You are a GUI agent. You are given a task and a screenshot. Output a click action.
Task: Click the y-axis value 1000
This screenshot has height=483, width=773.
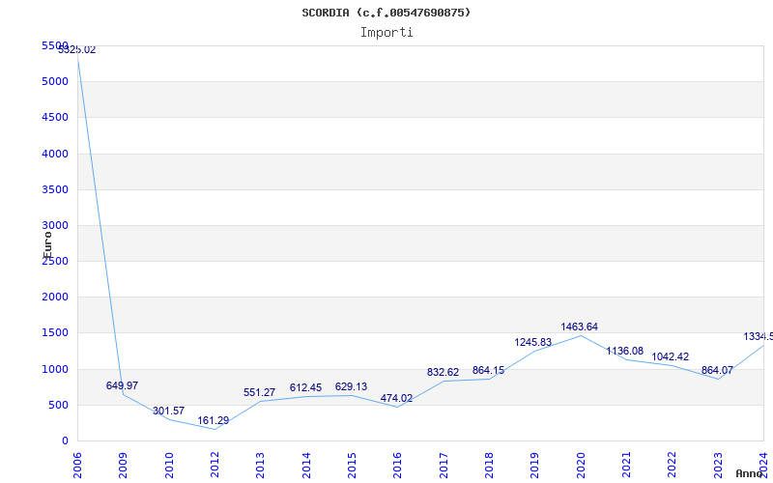coord(55,370)
